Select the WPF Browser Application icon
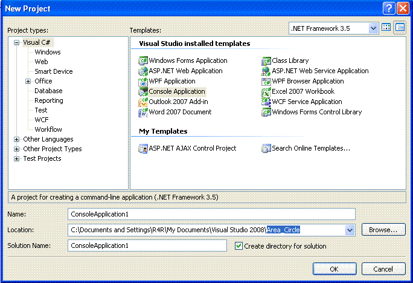 click(266, 81)
